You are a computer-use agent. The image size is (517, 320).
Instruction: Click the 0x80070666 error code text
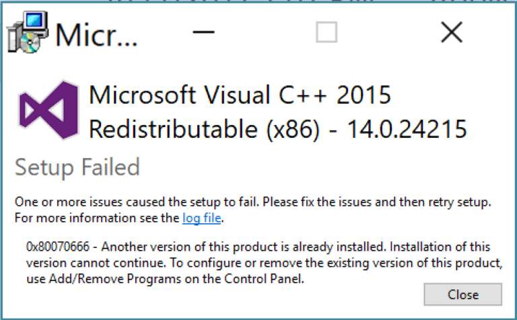(58, 247)
